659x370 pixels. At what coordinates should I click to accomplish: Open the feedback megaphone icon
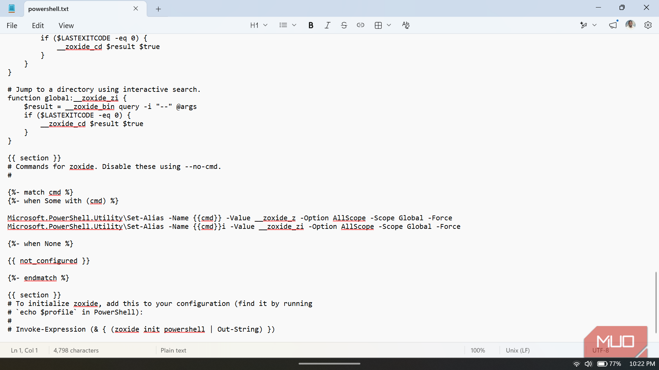(x=613, y=25)
